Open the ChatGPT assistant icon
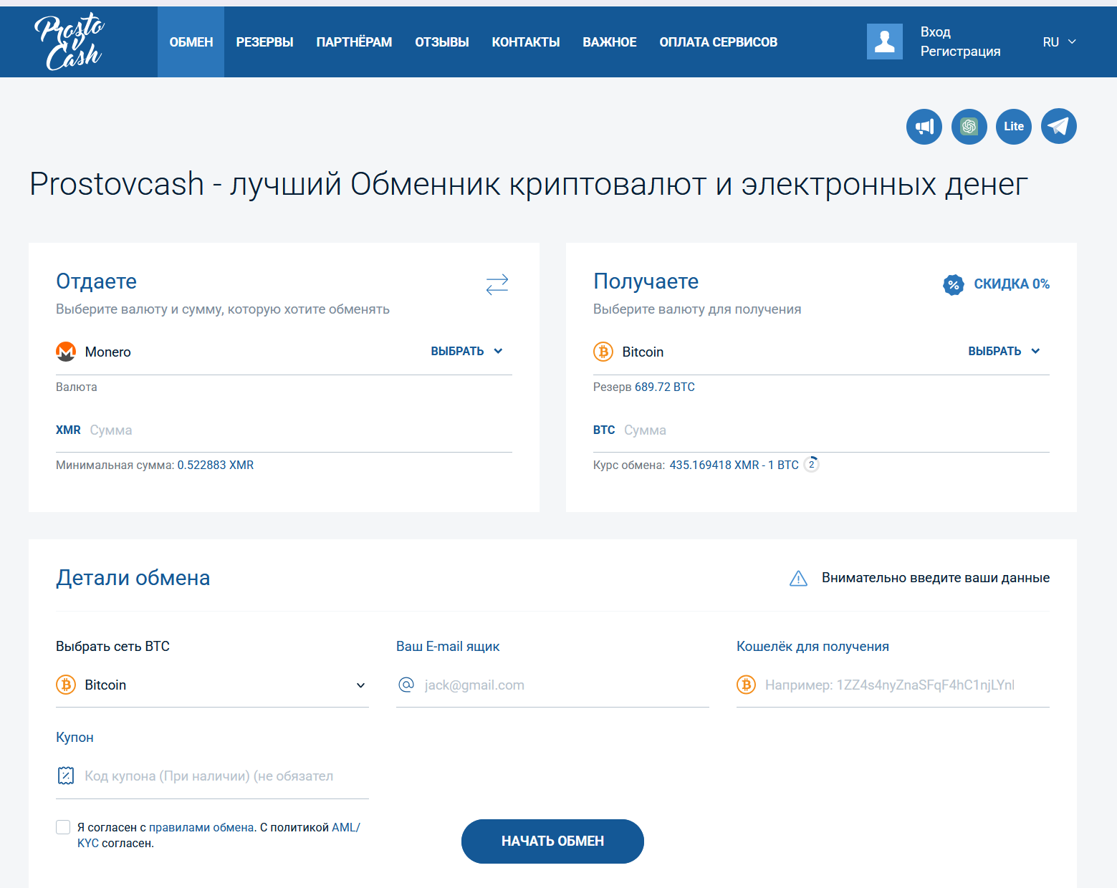 969,126
